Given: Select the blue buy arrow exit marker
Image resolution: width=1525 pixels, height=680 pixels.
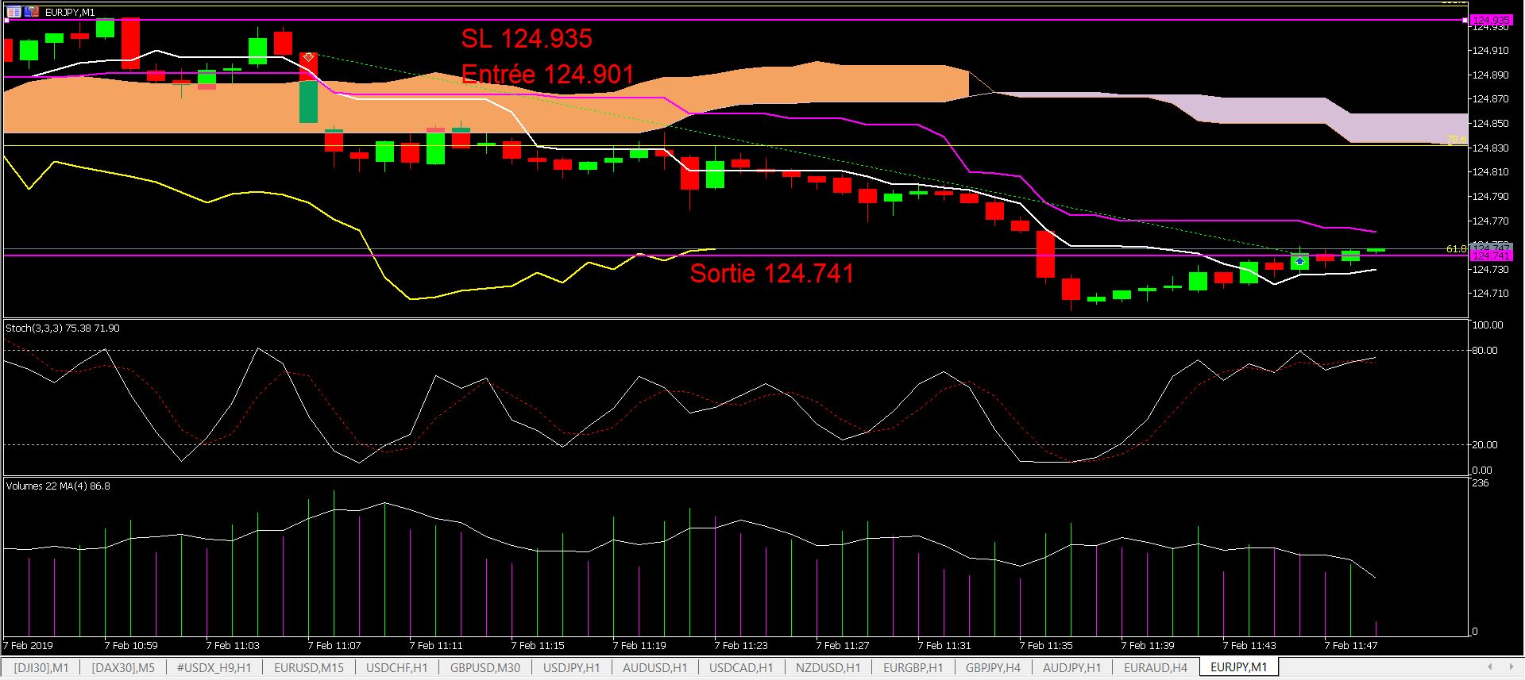Looking at the screenshot, I should tap(1299, 261).
